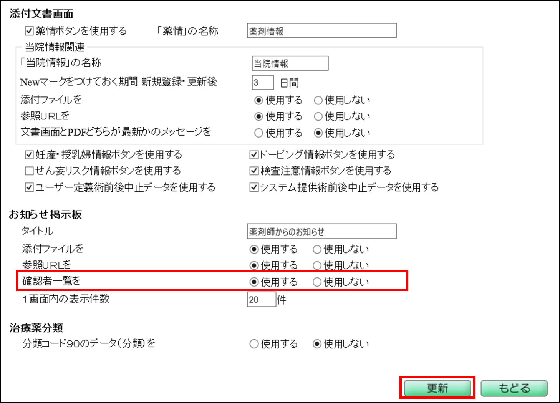
Task: Click the 「当院情報」の名称 input field
Action: click(290, 63)
